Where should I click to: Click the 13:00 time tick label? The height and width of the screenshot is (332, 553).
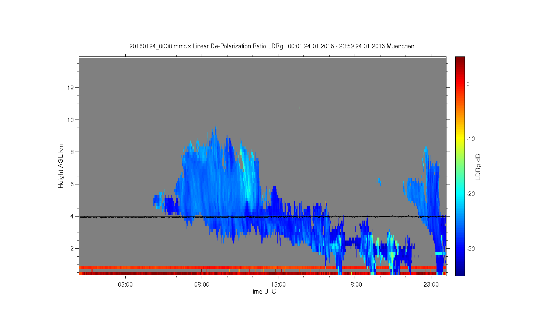[278, 285]
